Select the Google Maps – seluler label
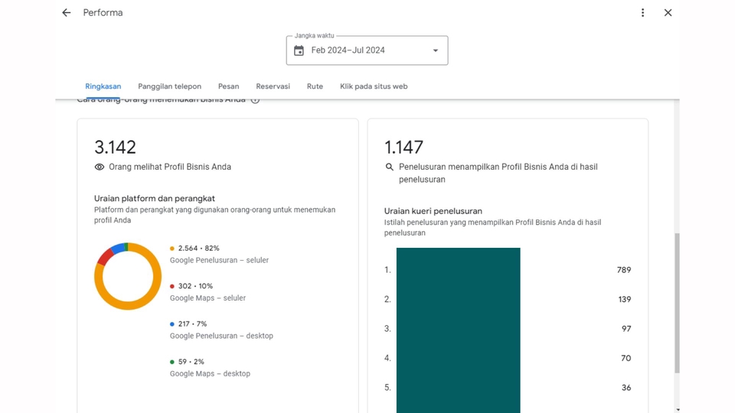 tap(207, 298)
